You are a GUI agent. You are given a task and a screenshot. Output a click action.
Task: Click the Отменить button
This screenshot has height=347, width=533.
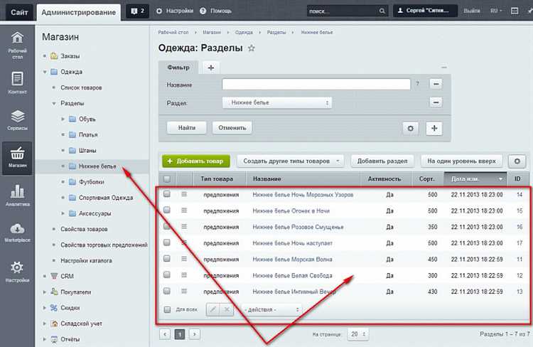coord(232,128)
